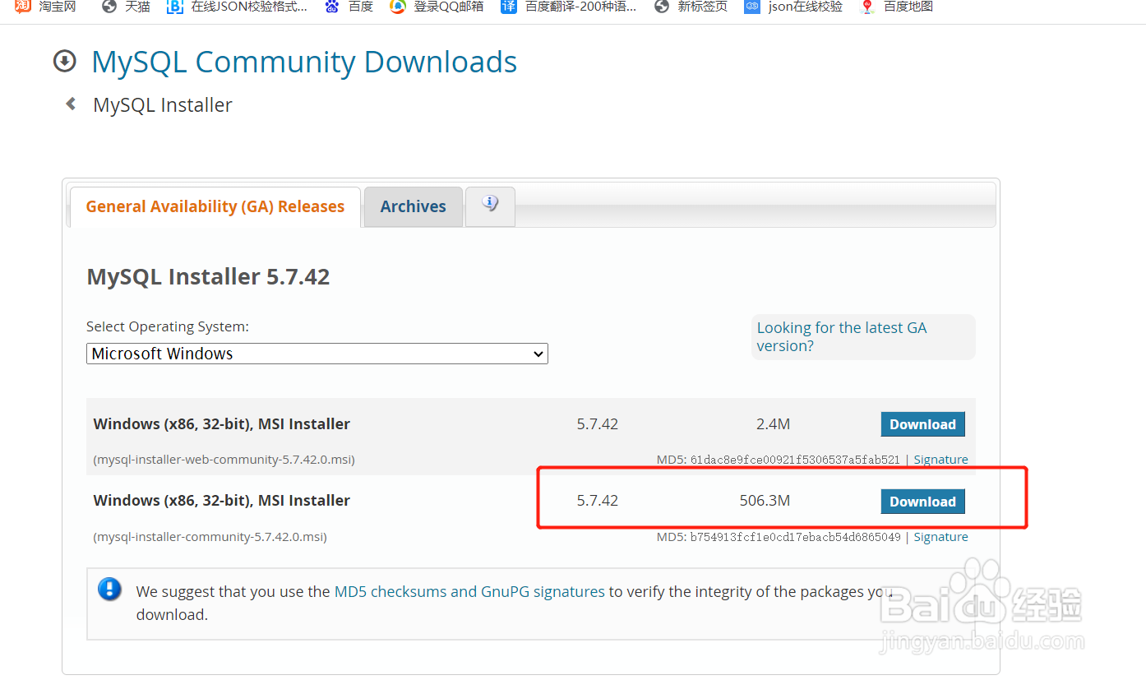
Task: Click the file name mysql-installer-community-5.7.42.0.msi
Action: [x=210, y=537]
